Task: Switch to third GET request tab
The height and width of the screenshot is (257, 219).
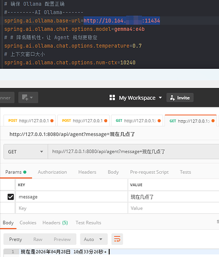Action: pyautogui.click(x=137, y=121)
